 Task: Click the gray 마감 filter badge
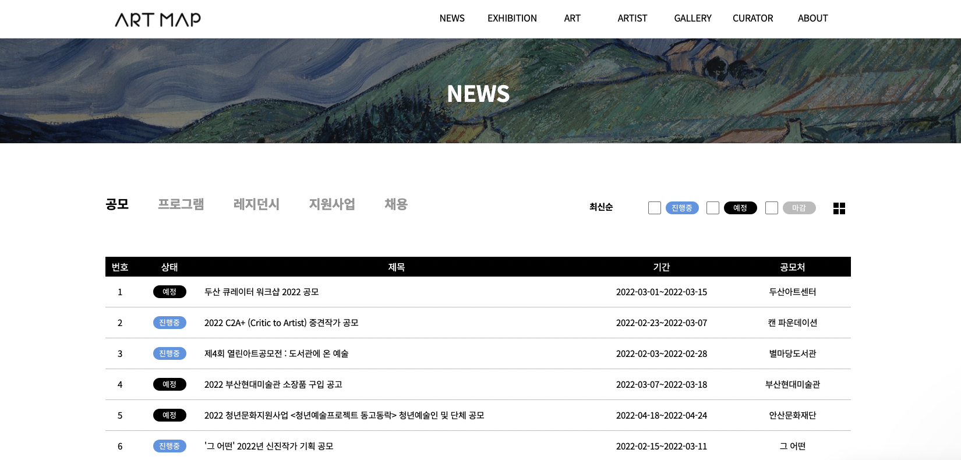tap(799, 208)
